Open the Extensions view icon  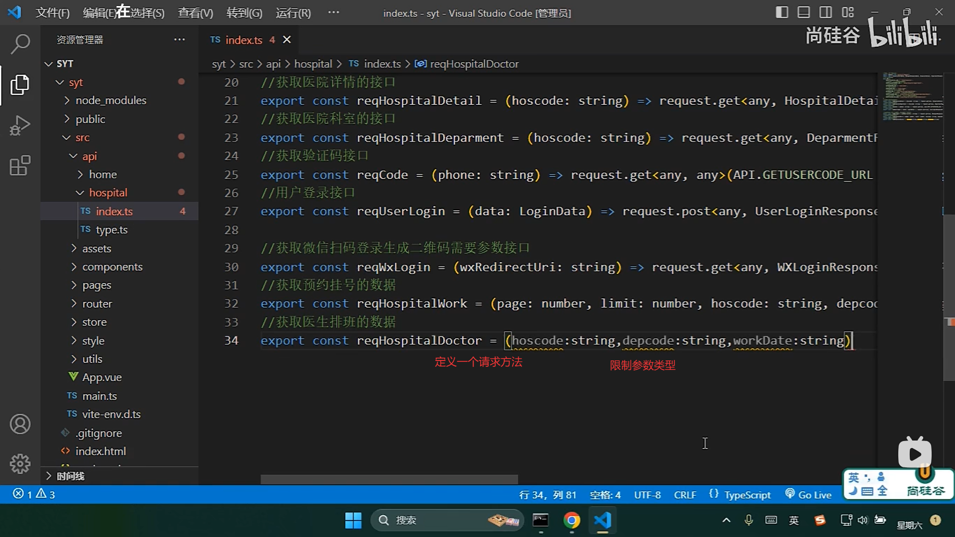[x=20, y=166]
